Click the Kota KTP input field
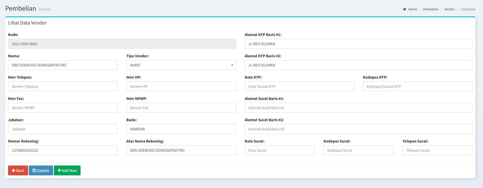Viewport: 483px width, 188px height. click(299, 86)
